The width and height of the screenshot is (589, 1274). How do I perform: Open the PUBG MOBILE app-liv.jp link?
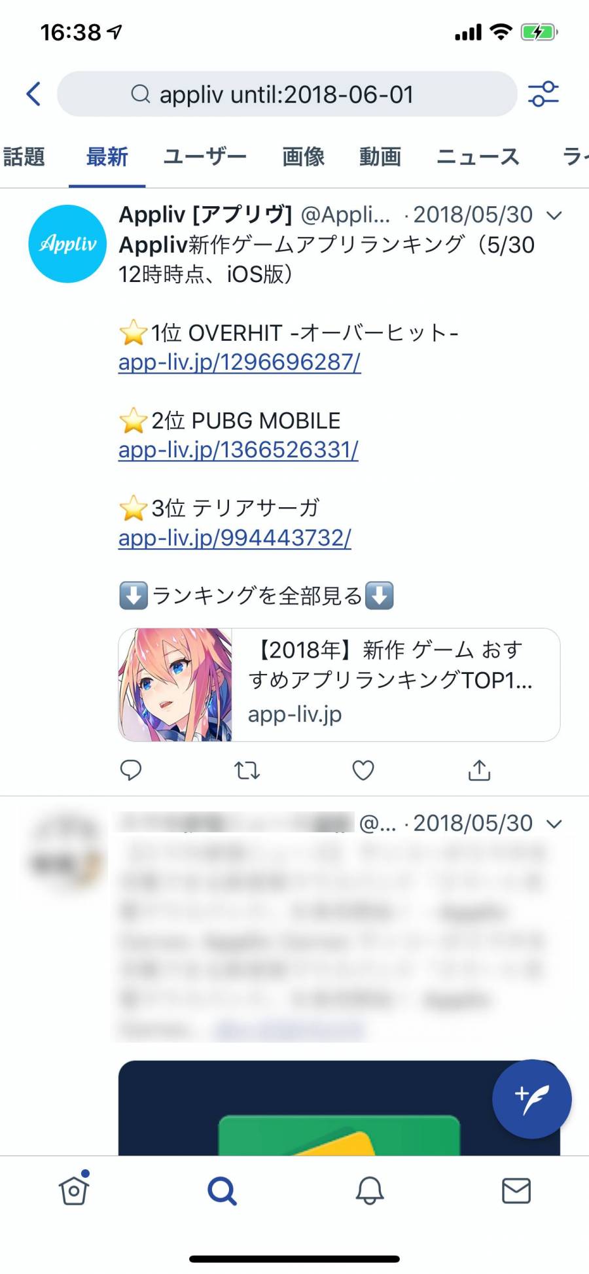[238, 450]
